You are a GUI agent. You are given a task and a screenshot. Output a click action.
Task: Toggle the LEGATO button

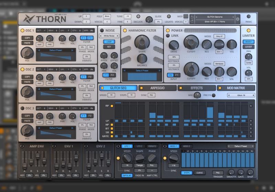(169, 16)
